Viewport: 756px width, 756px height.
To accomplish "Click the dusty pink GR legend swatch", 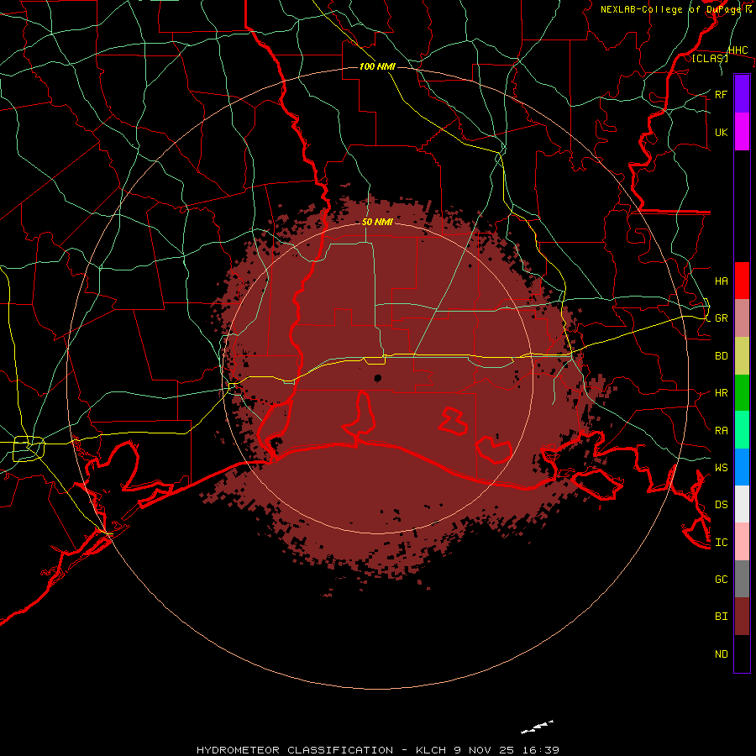I will click(742, 318).
